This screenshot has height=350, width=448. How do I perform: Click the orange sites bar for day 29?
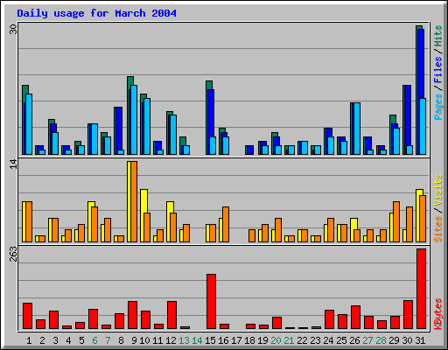[396, 221]
